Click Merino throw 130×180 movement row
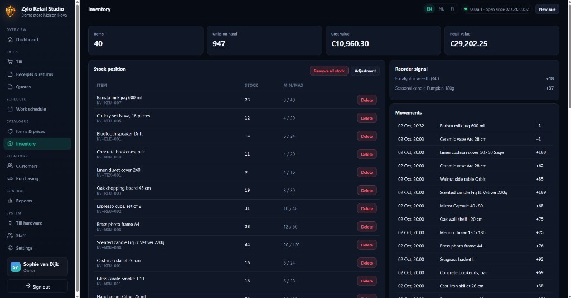This screenshot has height=298, width=571. click(x=474, y=232)
